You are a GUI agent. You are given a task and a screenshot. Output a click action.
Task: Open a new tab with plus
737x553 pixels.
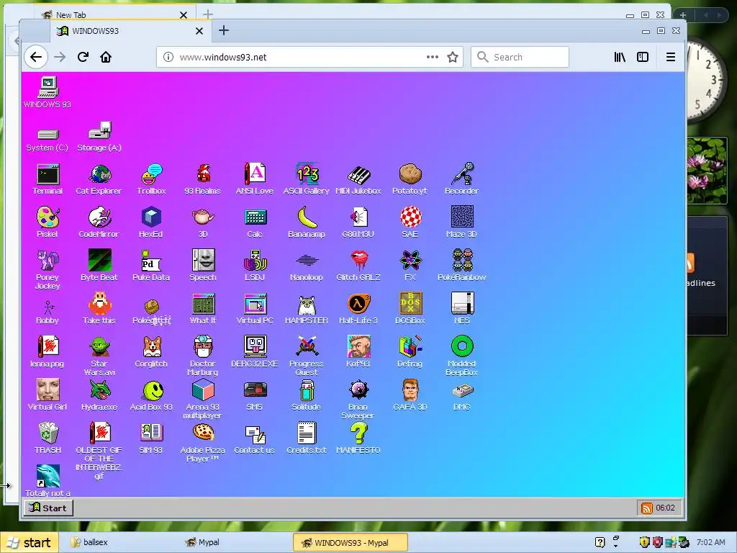coord(224,30)
